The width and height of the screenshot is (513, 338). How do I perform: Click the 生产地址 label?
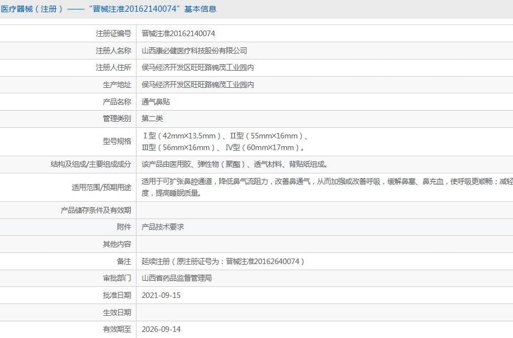coord(117,85)
